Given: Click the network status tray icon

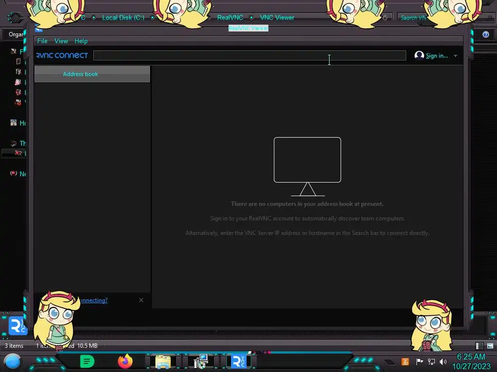Looking at the screenshot, I should 431,361.
